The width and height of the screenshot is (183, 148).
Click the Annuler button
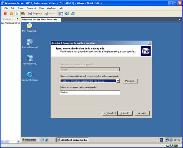tap(142, 113)
